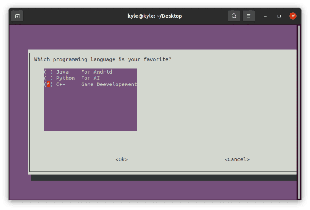
Task: Click the 'Which programming language' question text
Action: pyautogui.click(x=103, y=59)
